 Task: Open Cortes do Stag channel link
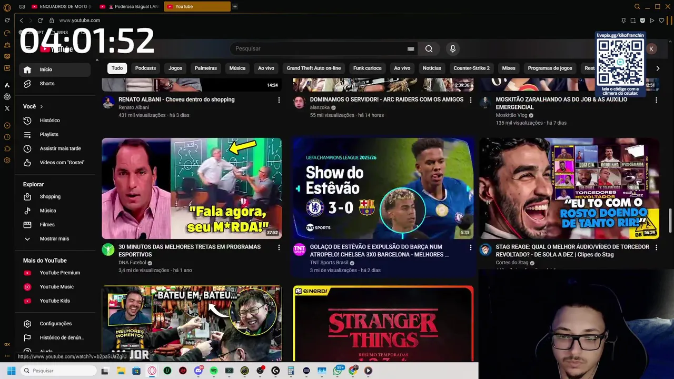[512, 263]
